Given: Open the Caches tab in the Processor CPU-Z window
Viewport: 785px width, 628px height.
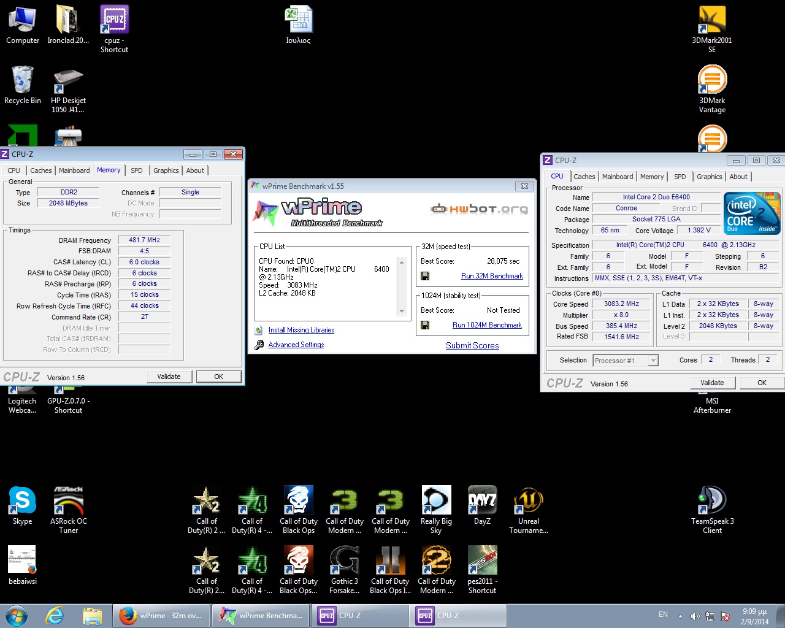Looking at the screenshot, I should pos(584,177).
